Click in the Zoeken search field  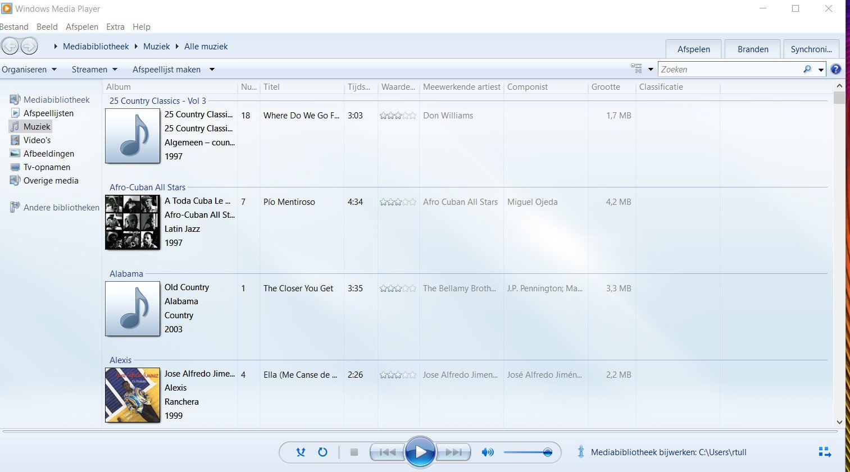tap(730, 70)
